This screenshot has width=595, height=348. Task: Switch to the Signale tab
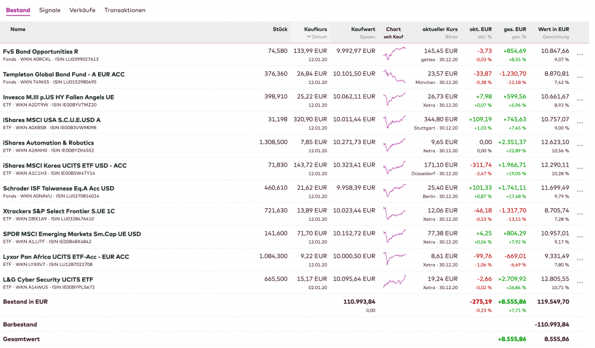pos(49,10)
